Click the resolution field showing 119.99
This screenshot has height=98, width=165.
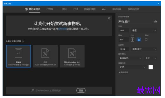(124, 49)
